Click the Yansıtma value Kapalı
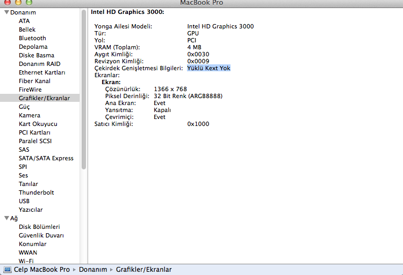The height and width of the screenshot is (275, 403). click(x=162, y=110)
